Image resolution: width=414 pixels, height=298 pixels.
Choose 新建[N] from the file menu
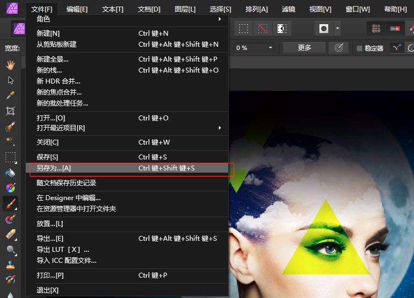pyautogui.click(x=127, y=34)
